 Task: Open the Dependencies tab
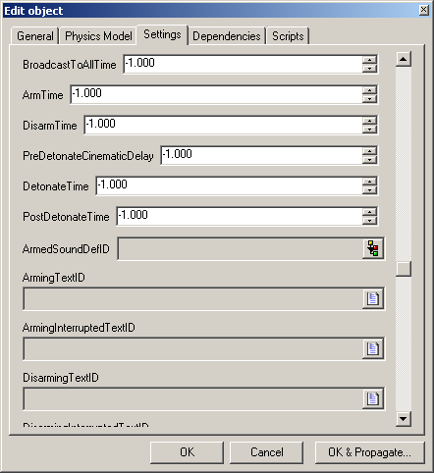coord(227,36)
